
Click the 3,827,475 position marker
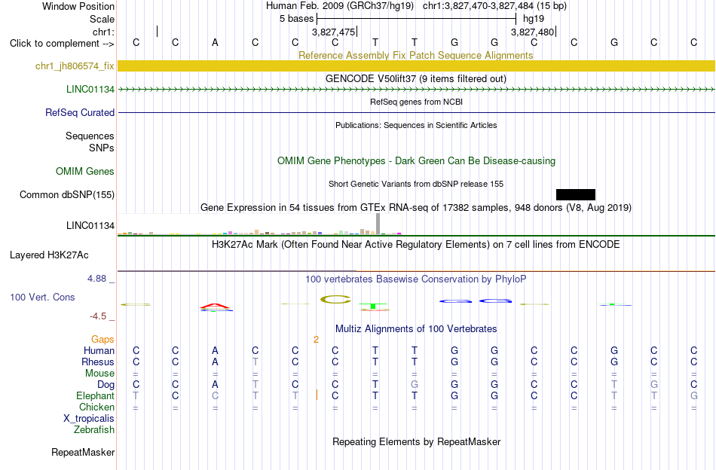coord(334,32)
